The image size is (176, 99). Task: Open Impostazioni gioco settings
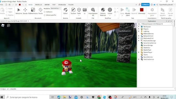152,12
